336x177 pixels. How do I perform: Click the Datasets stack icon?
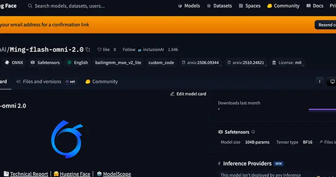point(209,6)
